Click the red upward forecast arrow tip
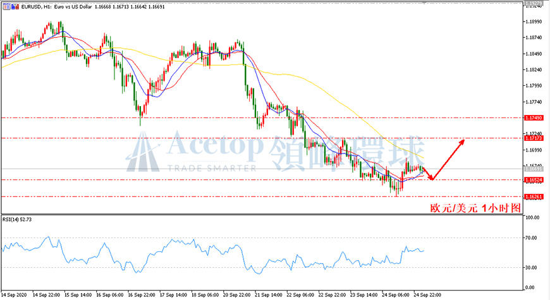The width and height of the screenshot is (550, 300). (463, 141)
